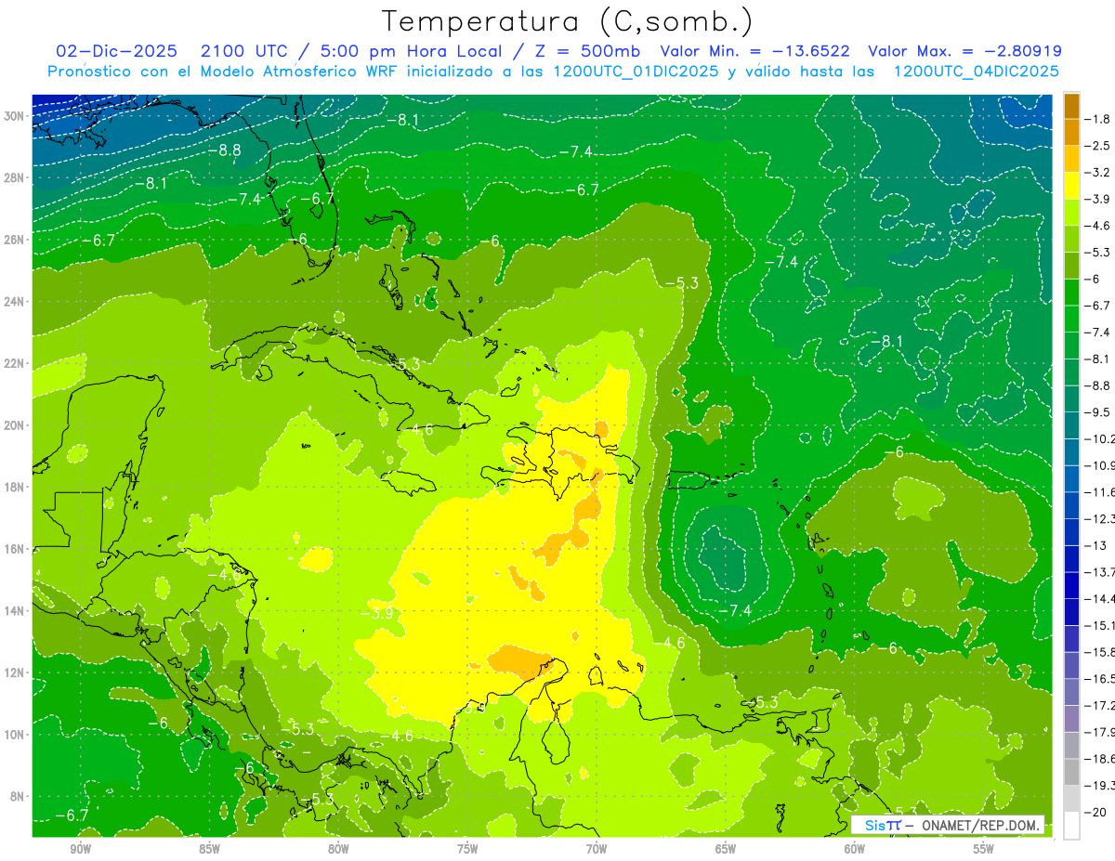Click purple colorbar swatch between -16.5 and -17.2
The width and height of the screenshot is (1115, 861).
[1071, 692]
